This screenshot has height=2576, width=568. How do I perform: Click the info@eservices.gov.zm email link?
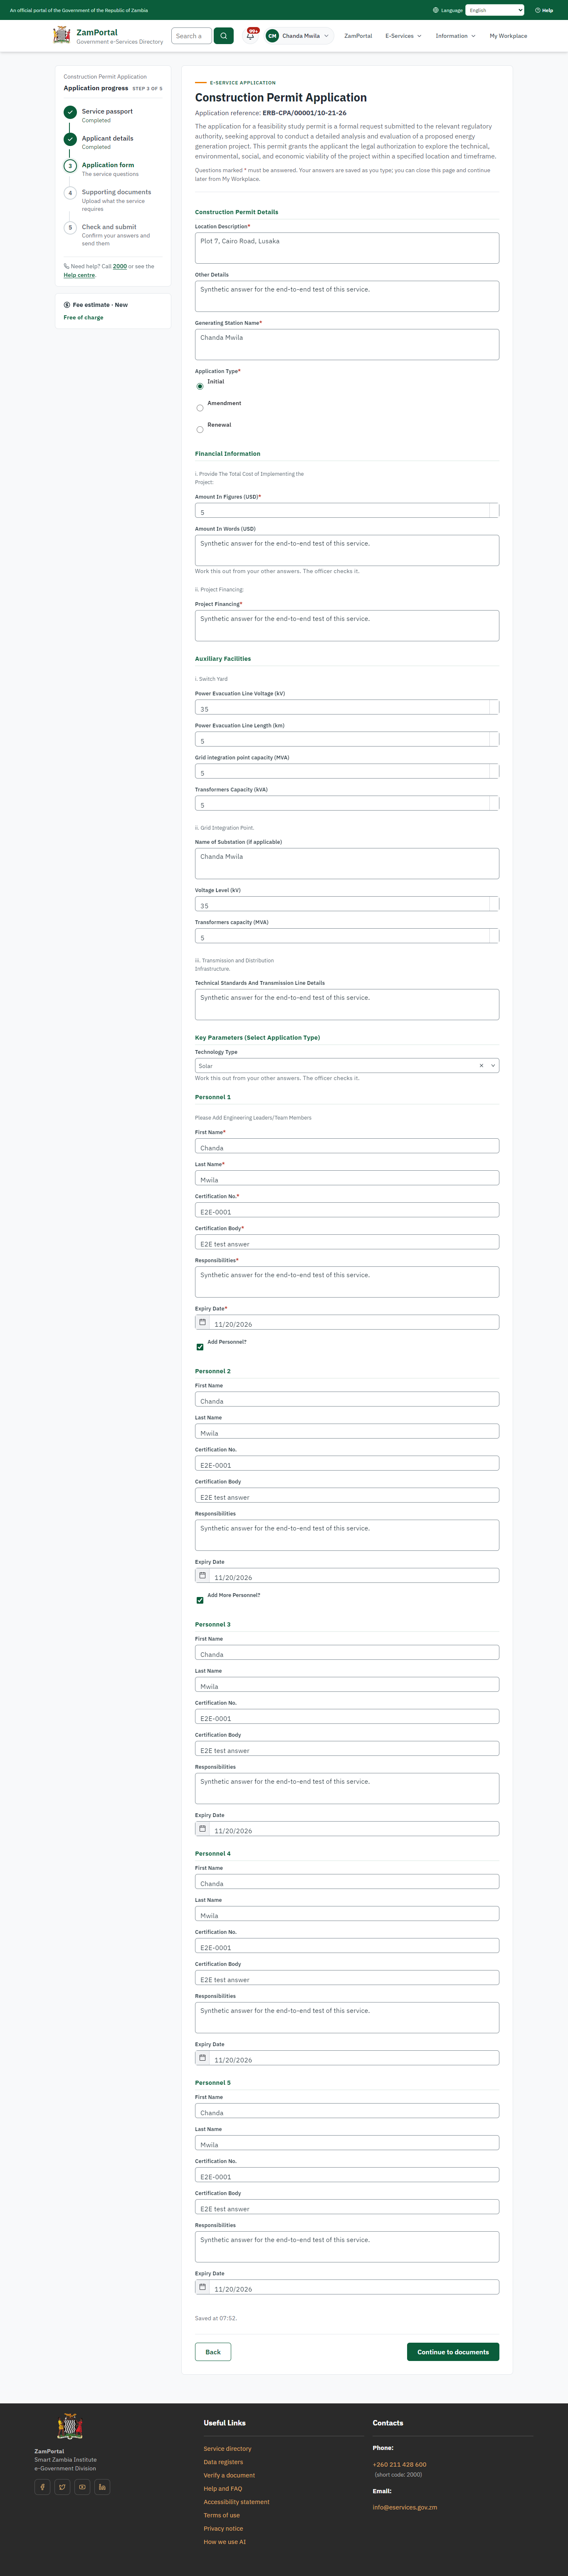[405, 2507]
